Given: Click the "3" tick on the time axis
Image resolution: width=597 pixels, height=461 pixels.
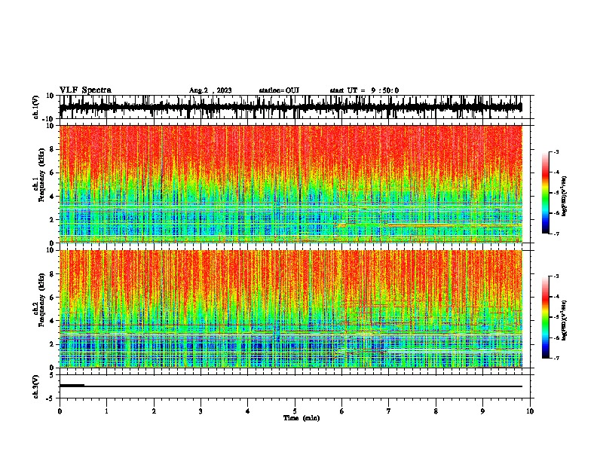Looking at the screenshot, I should (201, 411).
